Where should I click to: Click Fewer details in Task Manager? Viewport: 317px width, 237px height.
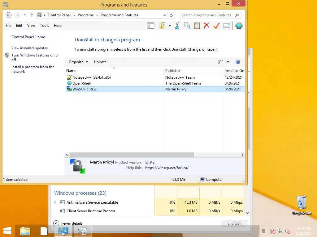coord(68,223)
